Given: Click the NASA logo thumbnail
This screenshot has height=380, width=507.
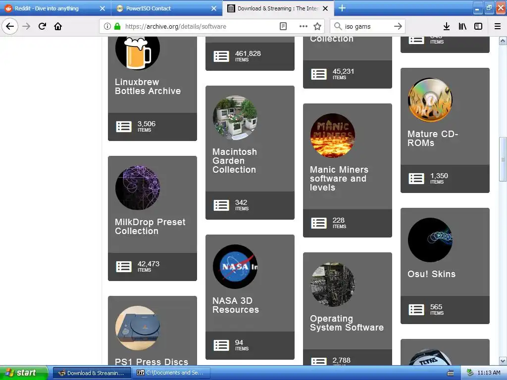Looking at the screenshot, I should (235, 267).
